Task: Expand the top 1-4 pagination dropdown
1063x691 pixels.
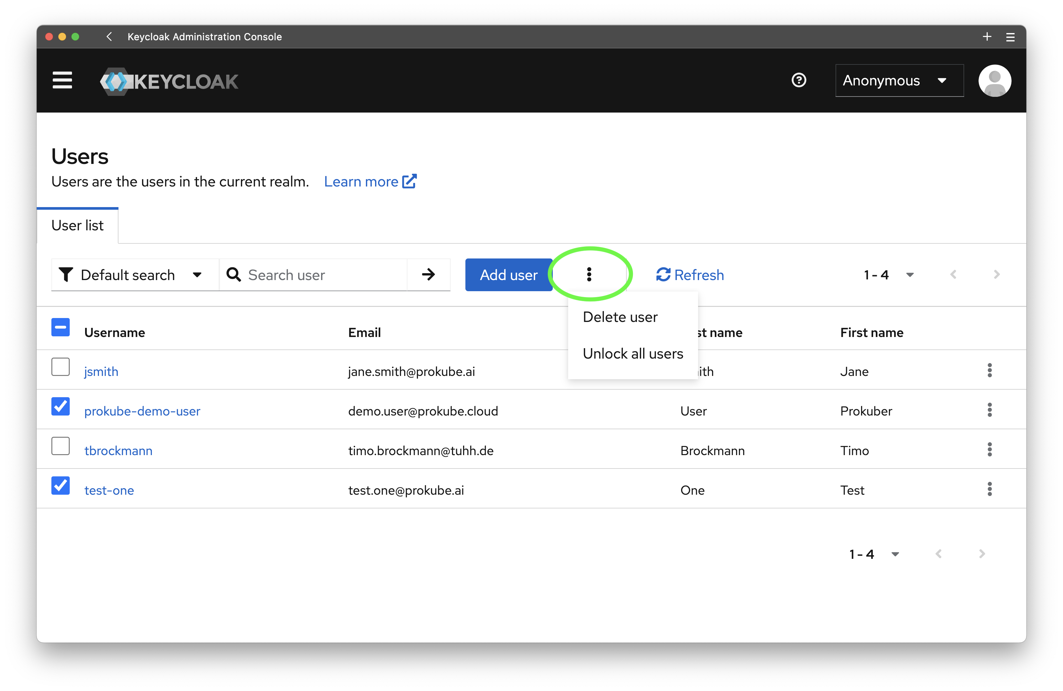Action: tap(889, 275)
